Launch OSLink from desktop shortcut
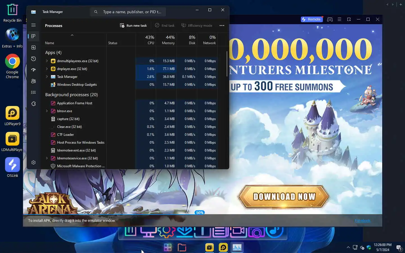The image size is (405, 253). pos(12,168)
